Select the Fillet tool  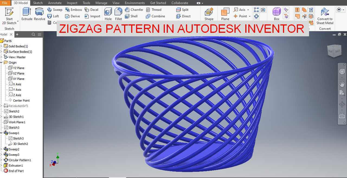click(x=118, y=14)
